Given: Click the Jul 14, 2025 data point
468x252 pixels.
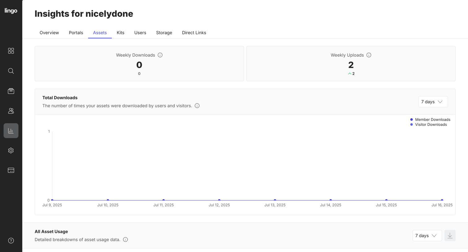Looking at the screenshot, I should point(331,200).
